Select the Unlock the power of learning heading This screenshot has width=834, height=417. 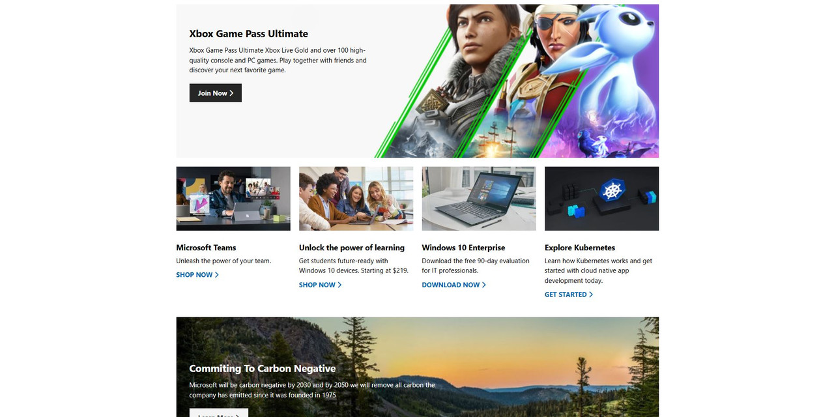click(352, 248)
